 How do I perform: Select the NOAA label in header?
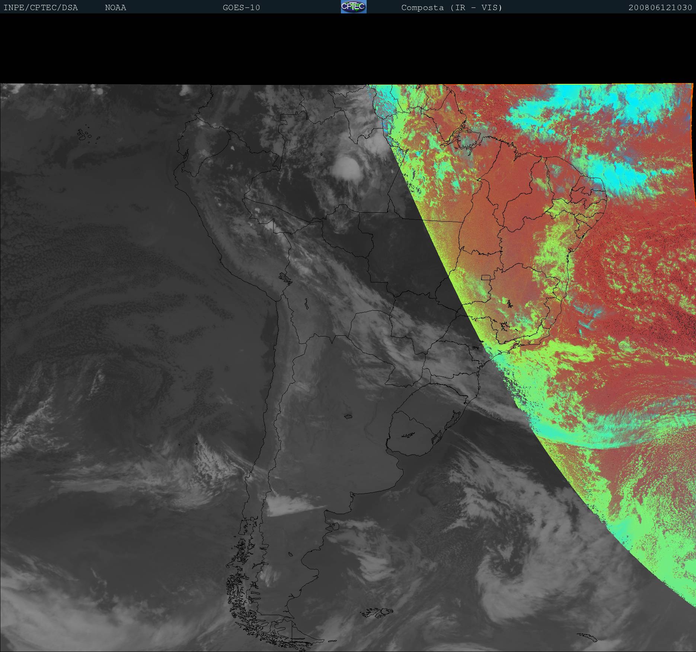click(115, 8)
